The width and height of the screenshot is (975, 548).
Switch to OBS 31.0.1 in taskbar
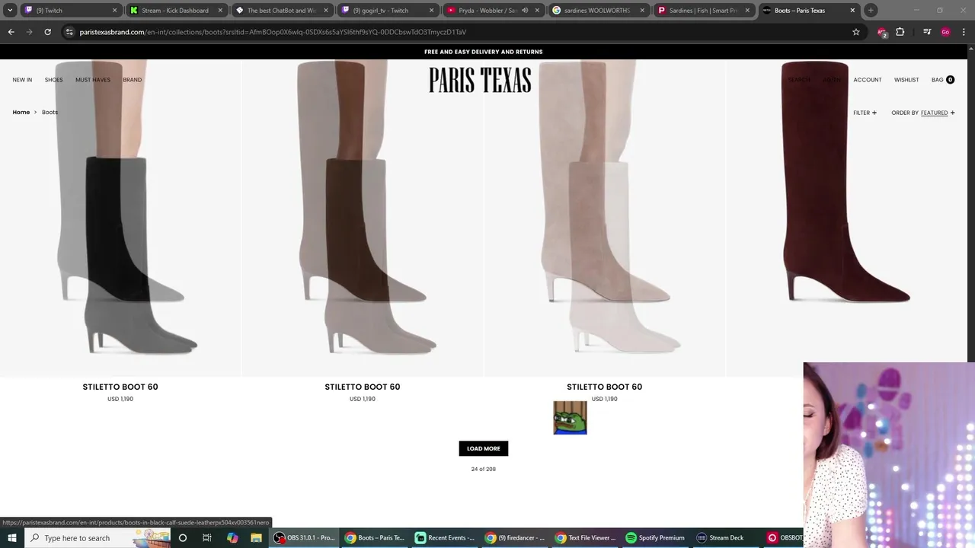tap(305, 537)
